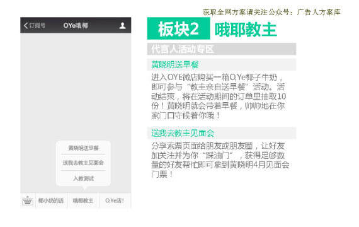
Task: Select 黄晓明送早餐 in the popup menu
Action: point(83,148)
